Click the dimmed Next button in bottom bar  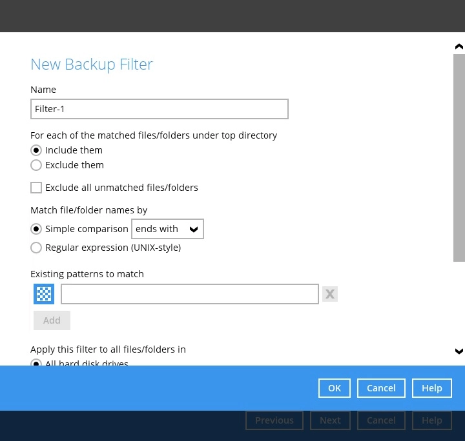pyautogui.click(x=330, y=420)
